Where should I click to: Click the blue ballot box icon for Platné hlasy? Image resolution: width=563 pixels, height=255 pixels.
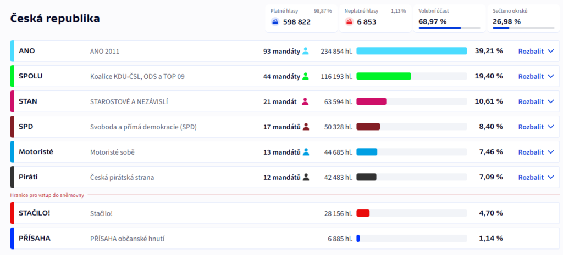(x=275, y=21)
